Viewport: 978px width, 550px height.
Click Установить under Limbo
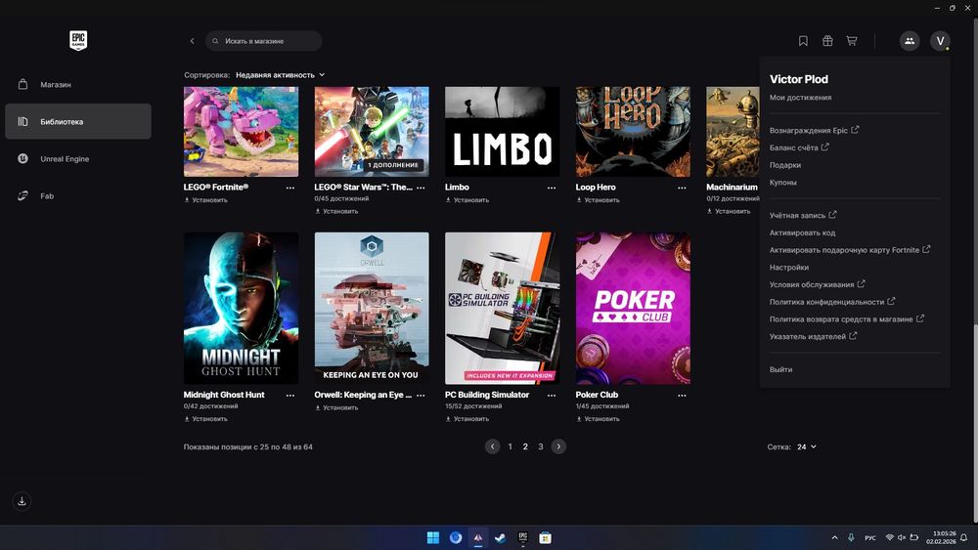467,200
